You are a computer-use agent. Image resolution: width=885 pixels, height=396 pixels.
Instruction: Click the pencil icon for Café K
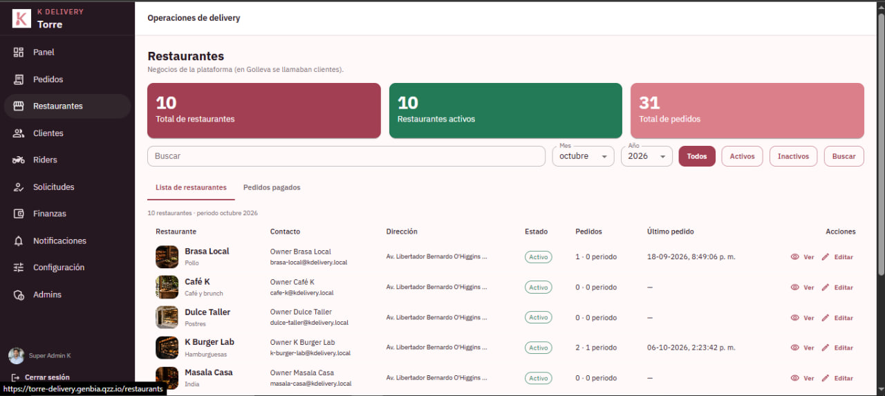825,287
